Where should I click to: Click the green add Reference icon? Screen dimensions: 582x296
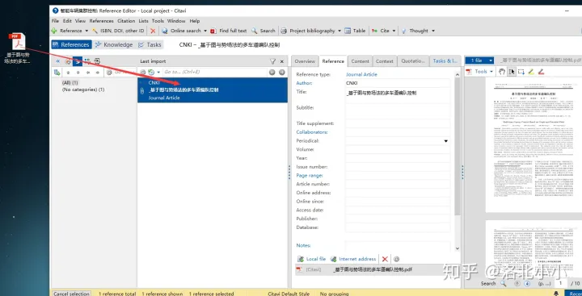(54, 31)
